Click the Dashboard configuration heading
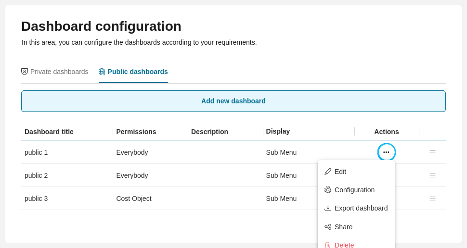Viewport: 467px width, 248px height. tap(101, 26)
